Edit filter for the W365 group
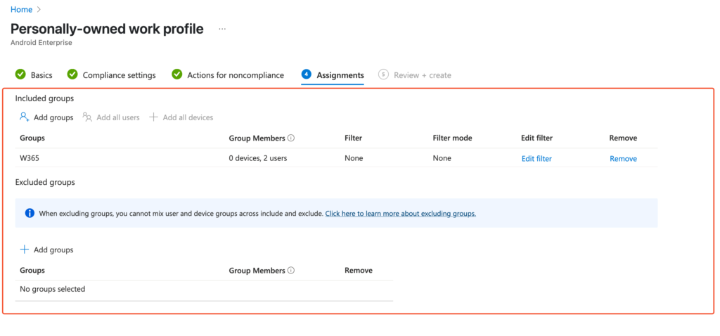This screenshot has width=720, height=336. pos(536,159)
